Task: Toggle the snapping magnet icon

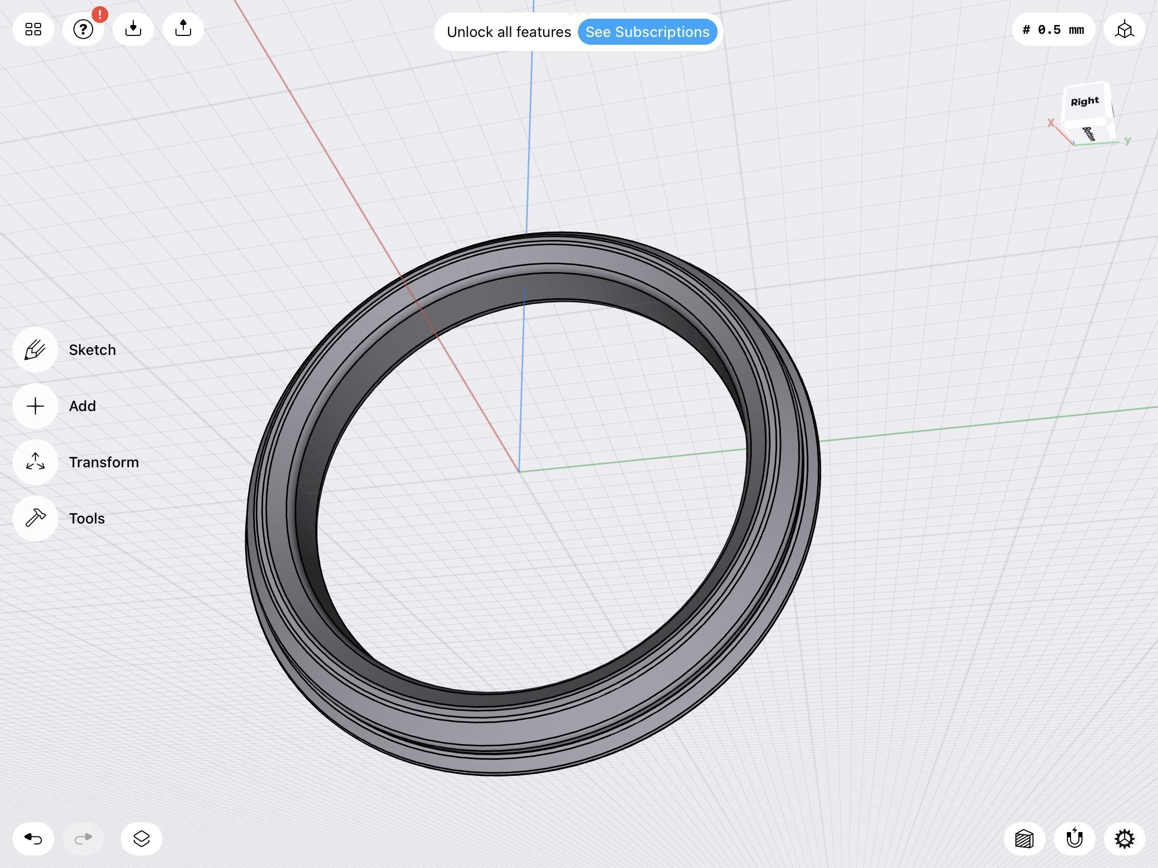Action: [1074, 839]
